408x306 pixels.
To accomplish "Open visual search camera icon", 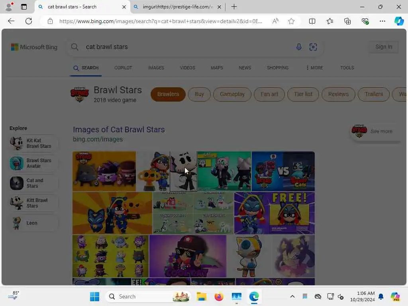I will coord(313,47).
